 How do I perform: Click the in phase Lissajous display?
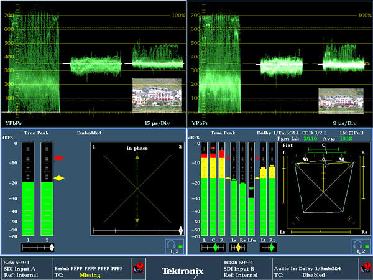(137, 187)
